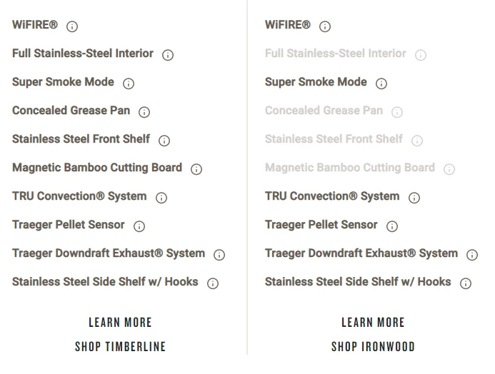This screenshot has width=495, height=374.
Task: Open Timberline Concealed Grease Pan info icon
Action: coord(144,112)
